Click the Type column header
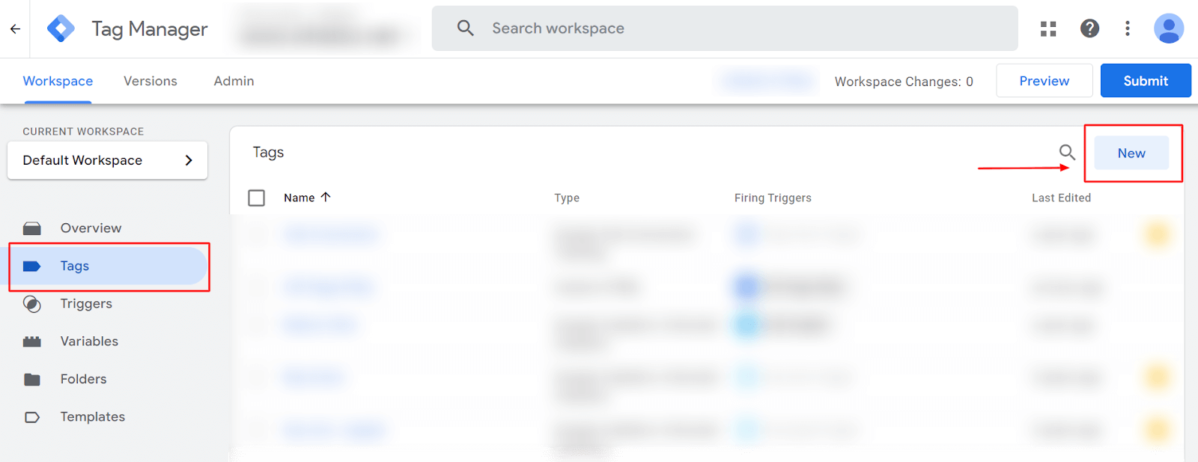This screenshot has width=1198, height=462. point(567,198)
